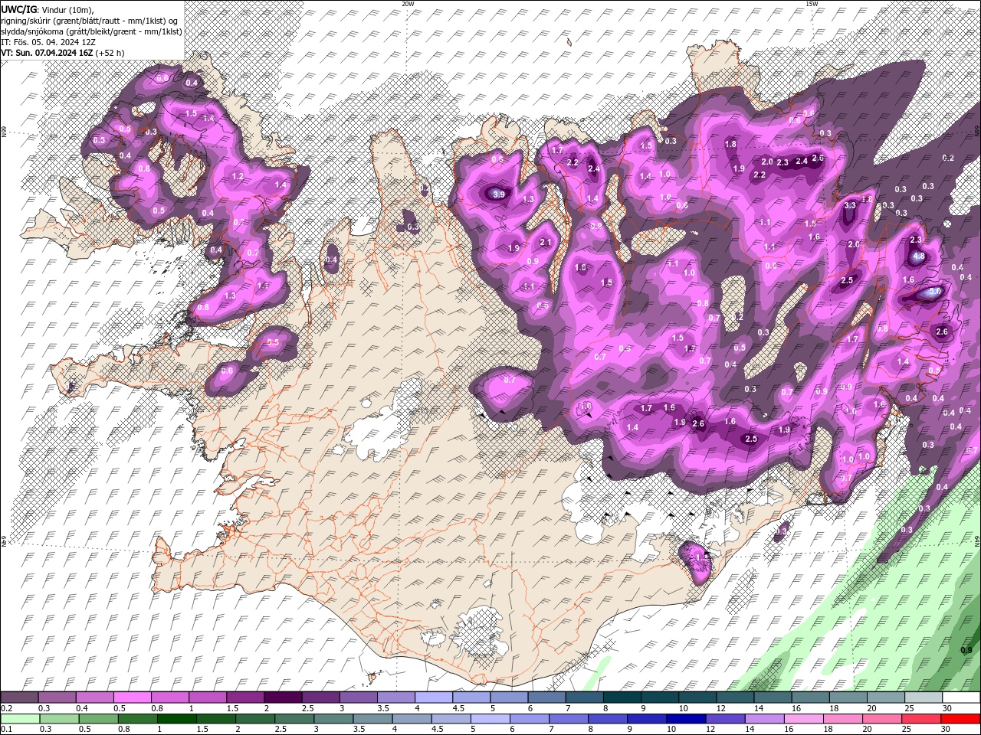Pick the upper legend white swatch starting at 30

961,697
